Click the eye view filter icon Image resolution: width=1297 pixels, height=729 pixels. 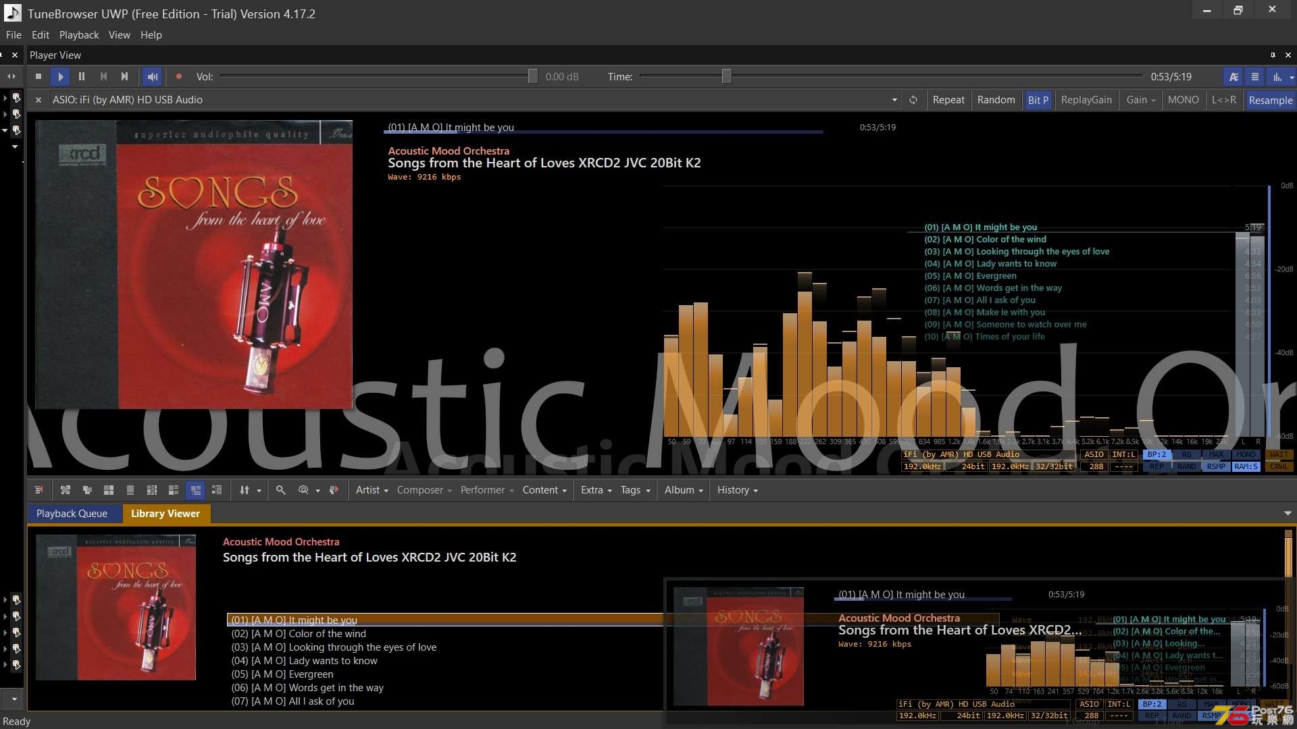pyautogui.click(x=303, y=490)
